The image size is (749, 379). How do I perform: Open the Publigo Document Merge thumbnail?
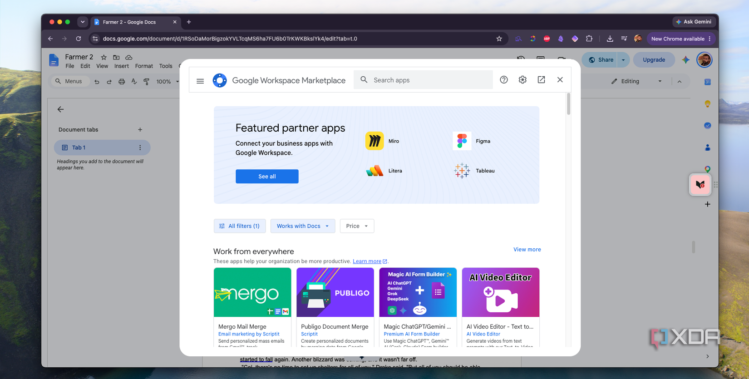click(335, 292)
